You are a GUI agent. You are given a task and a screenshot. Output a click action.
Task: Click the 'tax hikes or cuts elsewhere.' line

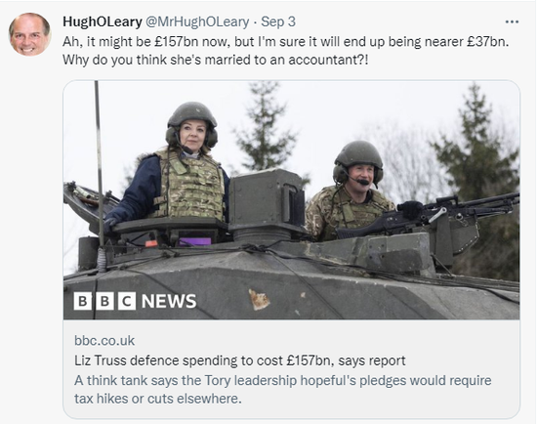pyautogui.click(x=158, y=399)
